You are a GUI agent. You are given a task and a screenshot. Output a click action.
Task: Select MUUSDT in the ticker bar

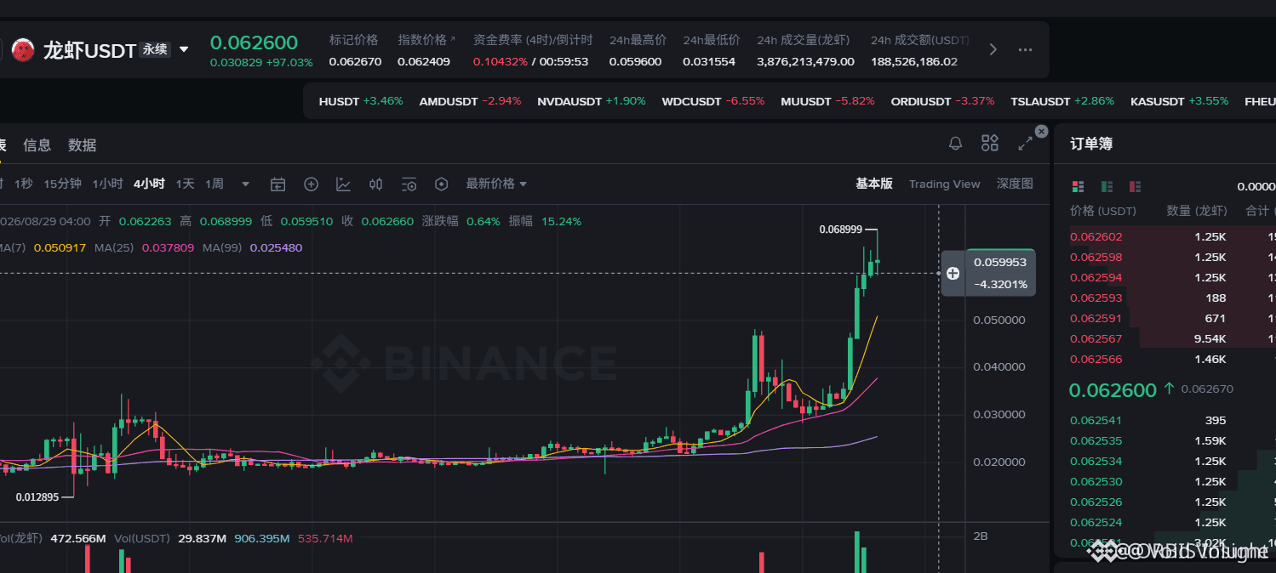pos(827,101)
